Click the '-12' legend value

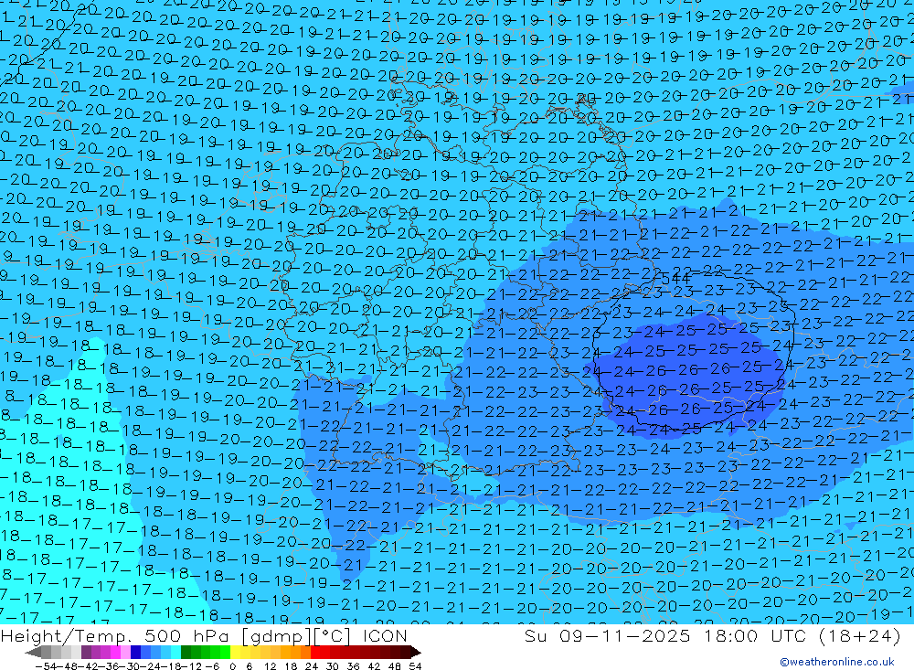point(191,666)
